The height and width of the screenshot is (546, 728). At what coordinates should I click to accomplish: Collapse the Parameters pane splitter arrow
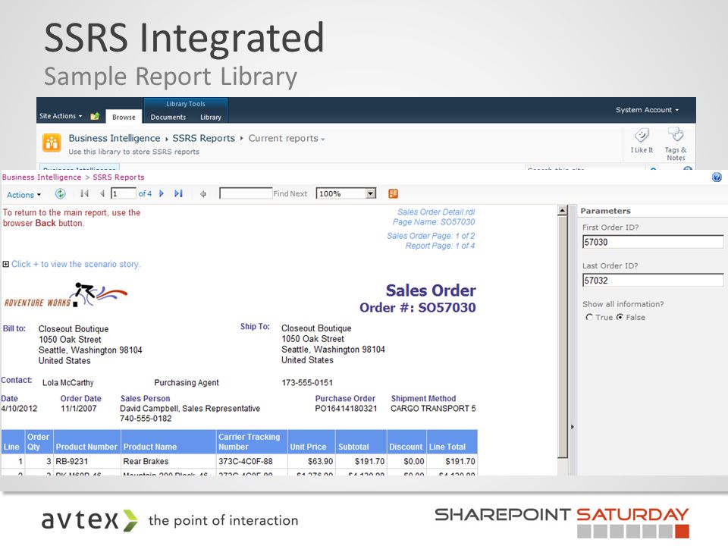(572, 427)
